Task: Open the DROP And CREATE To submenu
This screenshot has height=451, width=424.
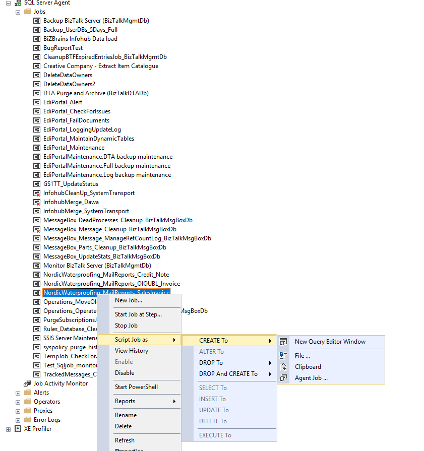Action: [x=228, y=374]
